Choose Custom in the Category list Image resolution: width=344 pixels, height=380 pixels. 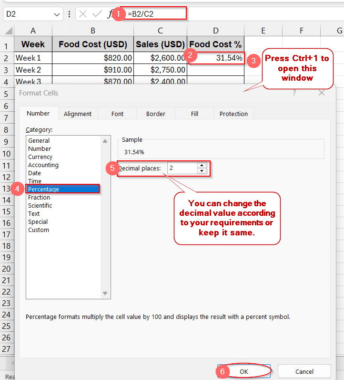[x=39, y=230]
